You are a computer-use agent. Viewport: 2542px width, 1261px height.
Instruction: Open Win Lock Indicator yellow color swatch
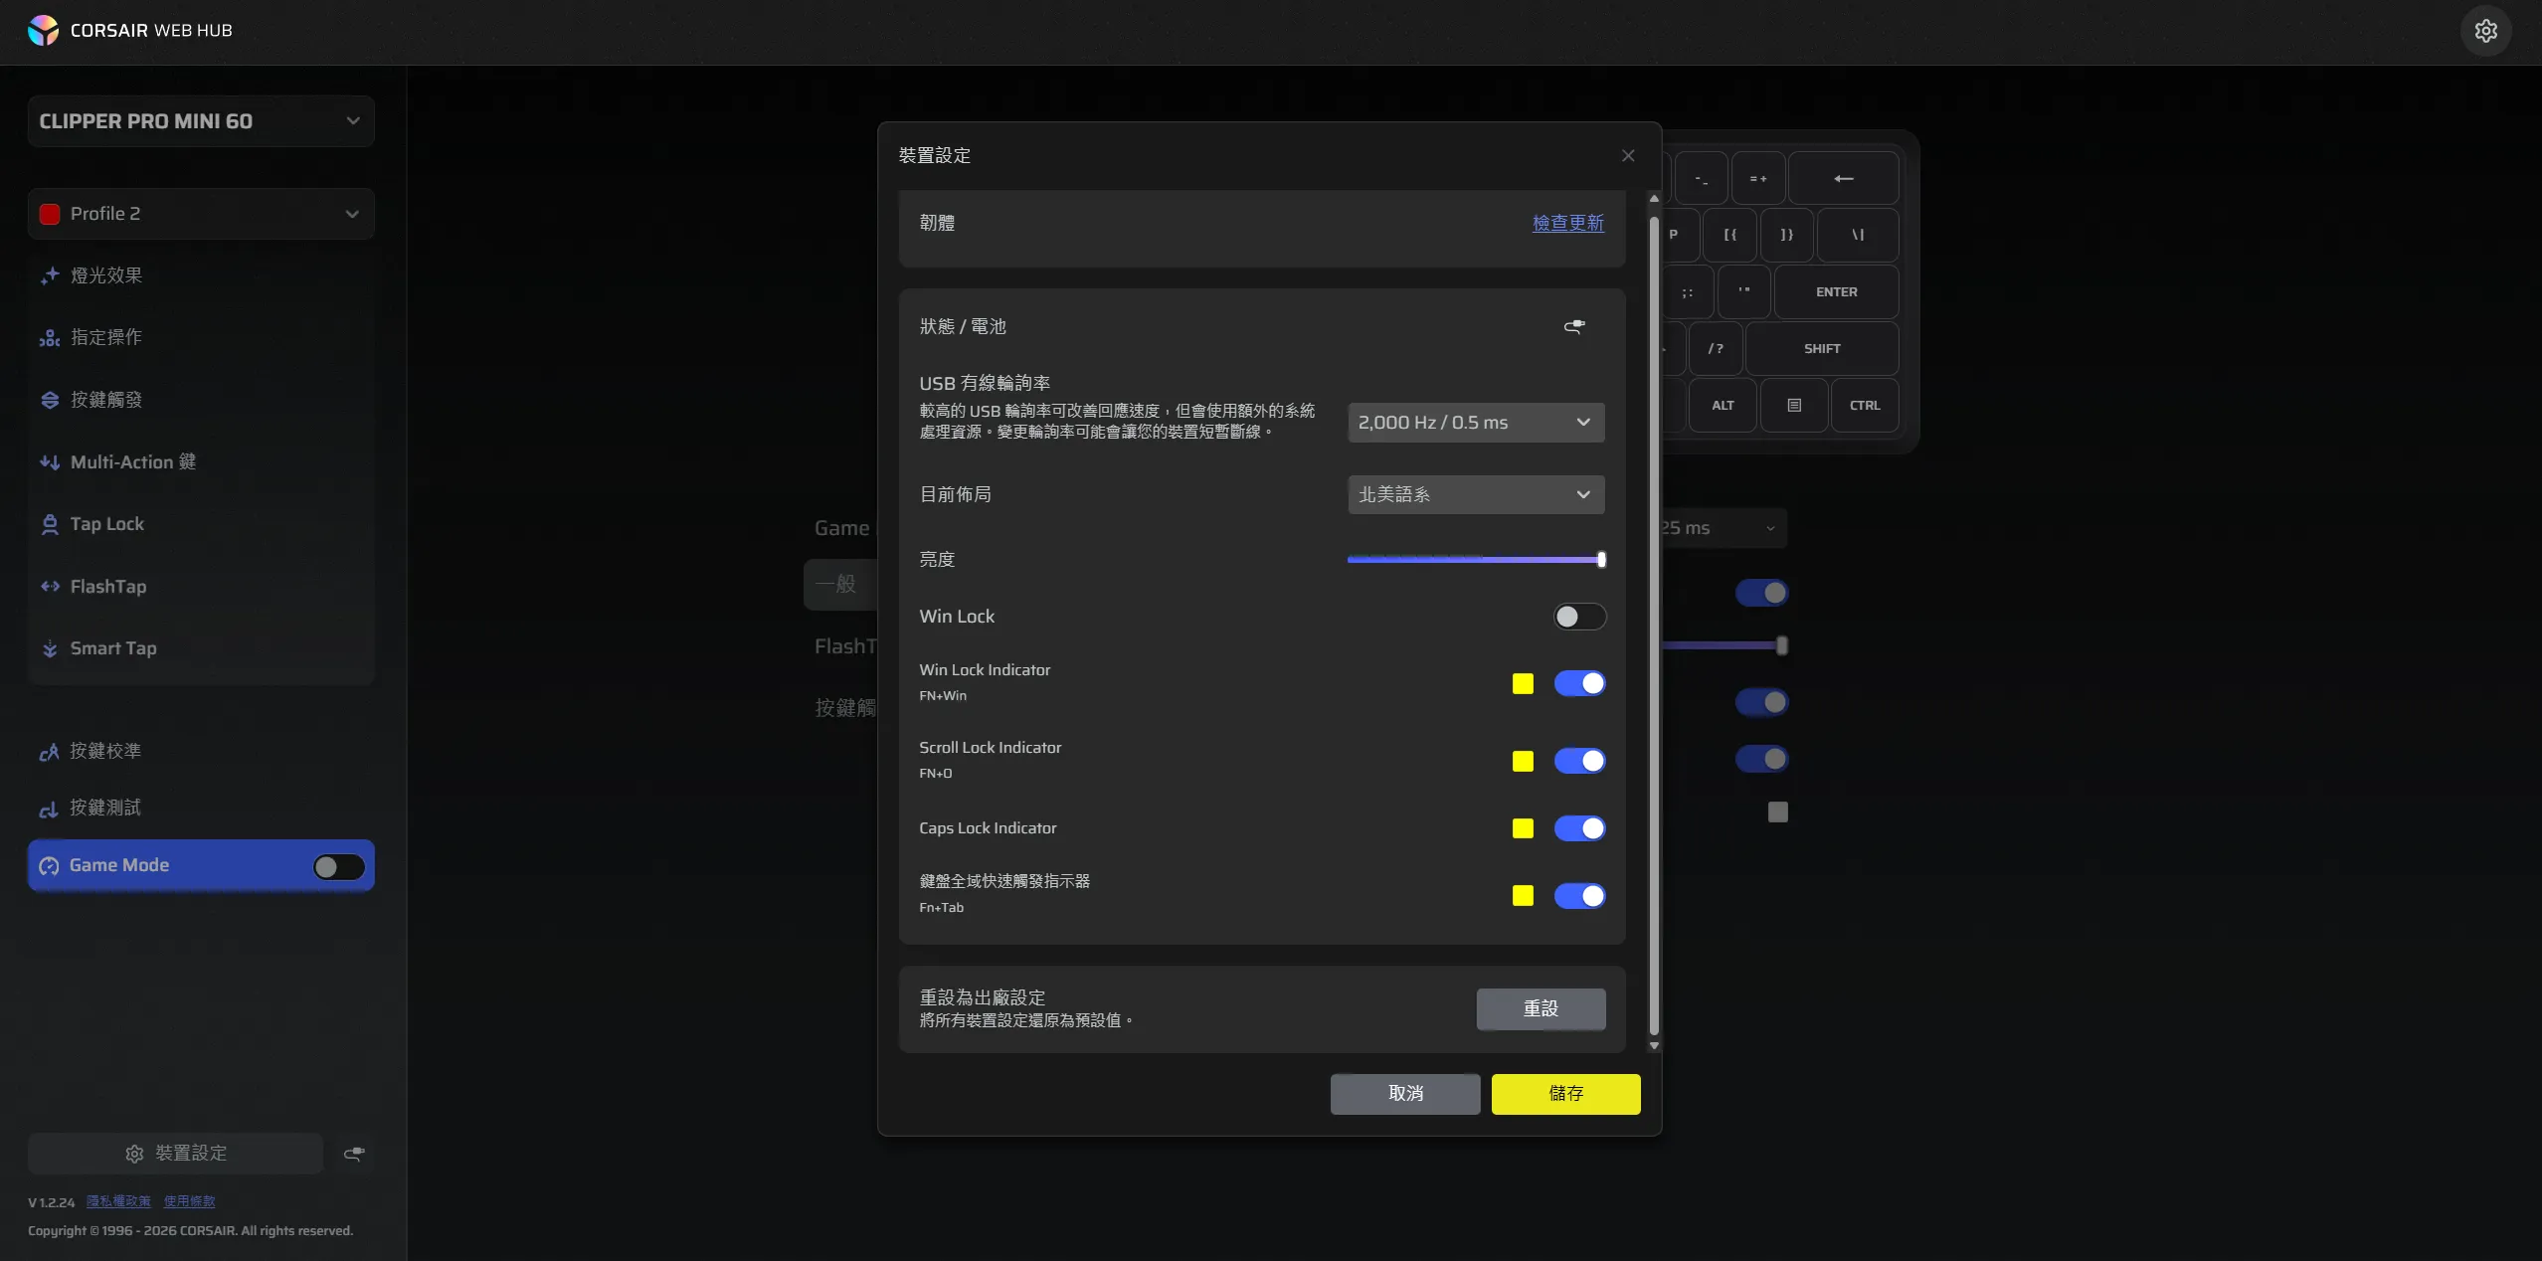(x=1523, y=683)
